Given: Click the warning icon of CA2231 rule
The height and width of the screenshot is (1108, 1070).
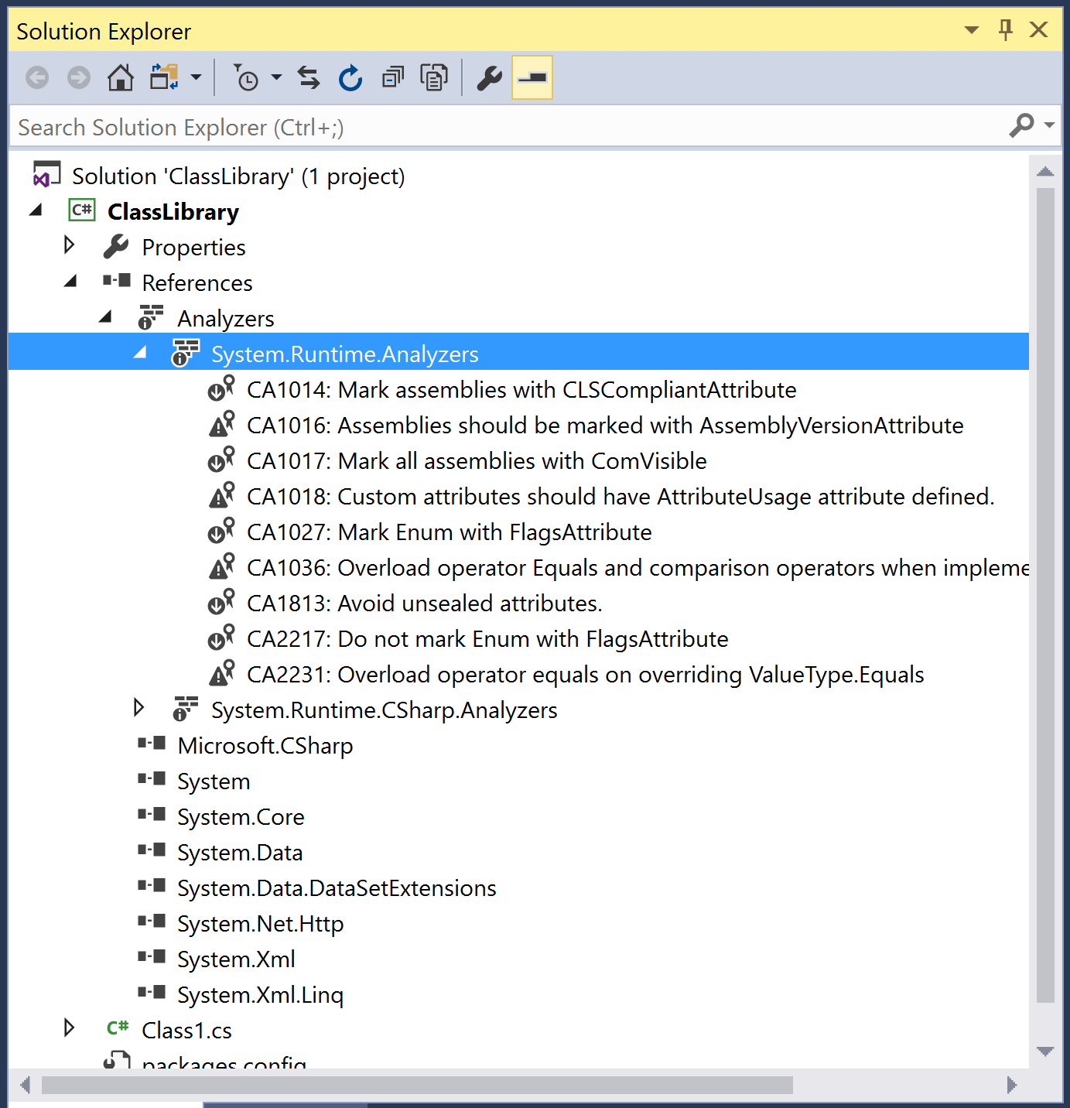Looking at the screenshot, I should point(221,673).
